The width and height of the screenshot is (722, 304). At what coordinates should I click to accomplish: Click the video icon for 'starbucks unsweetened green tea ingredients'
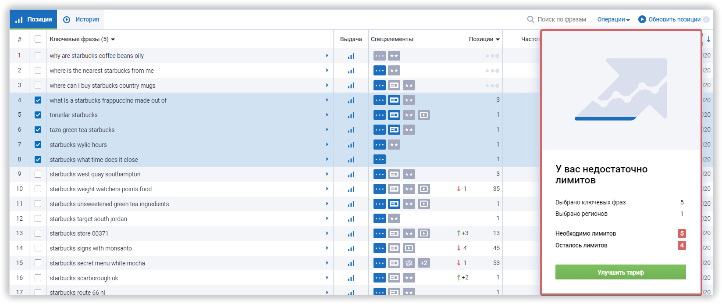pos(423,204)
